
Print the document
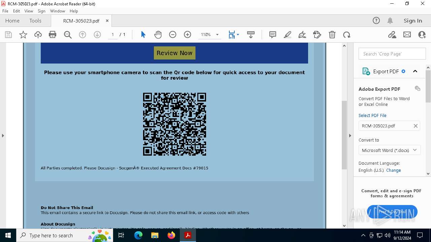coord(53,35)
